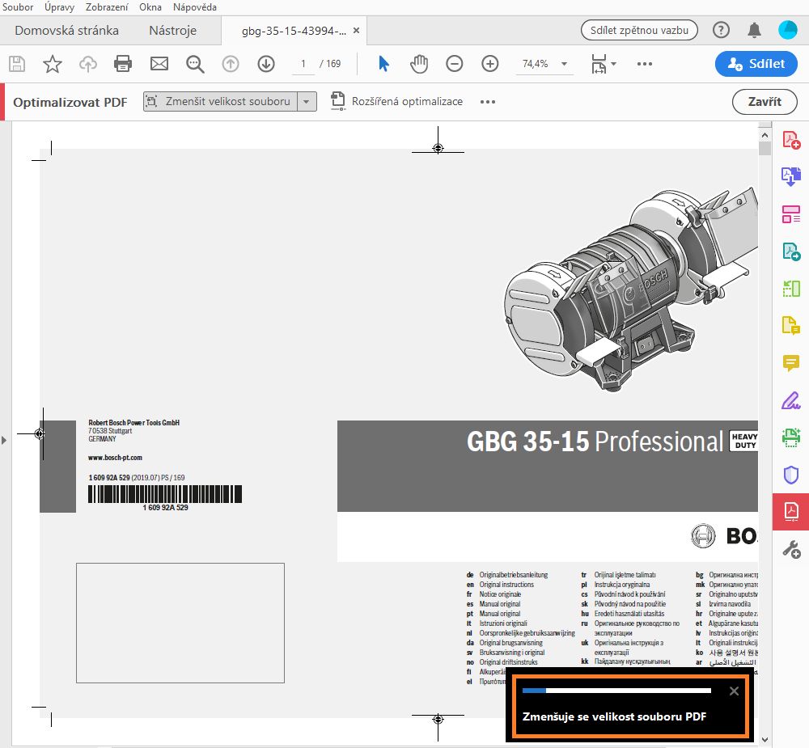Open the Okna menu
The width and height of the screenshot is (809, 748).
150,7
